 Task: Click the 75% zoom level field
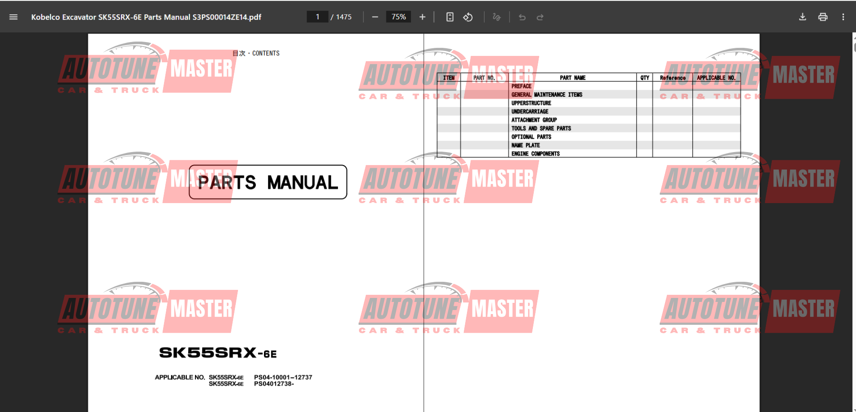[x=398, y=17]
